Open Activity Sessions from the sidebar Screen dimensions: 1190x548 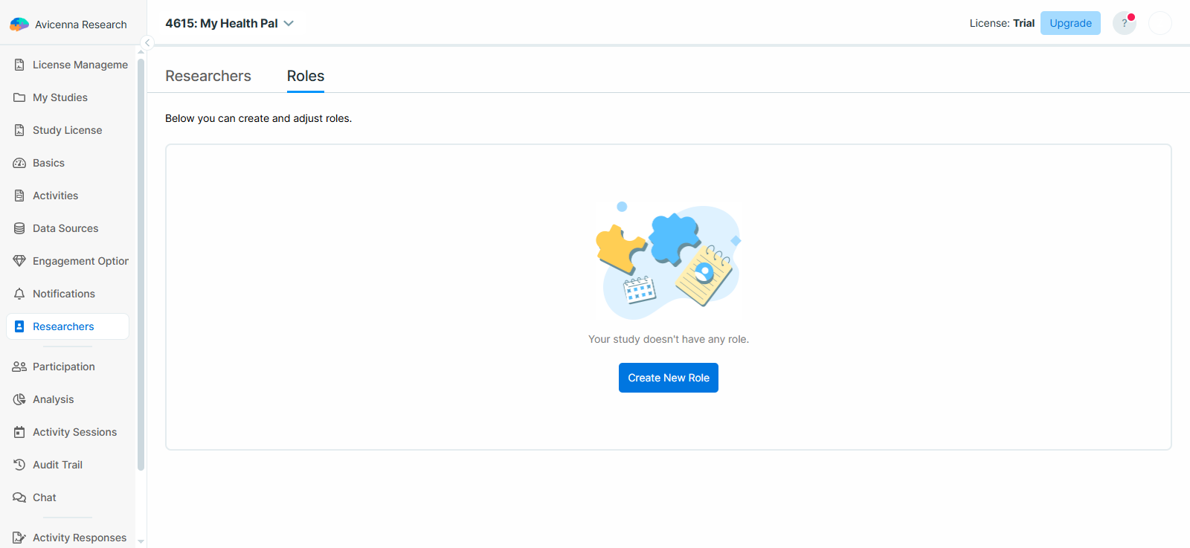click(x=74, y=432)
